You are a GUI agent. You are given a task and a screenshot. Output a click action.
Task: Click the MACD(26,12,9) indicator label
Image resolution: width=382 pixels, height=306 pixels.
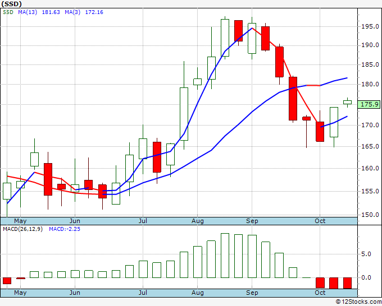point(22,229)
